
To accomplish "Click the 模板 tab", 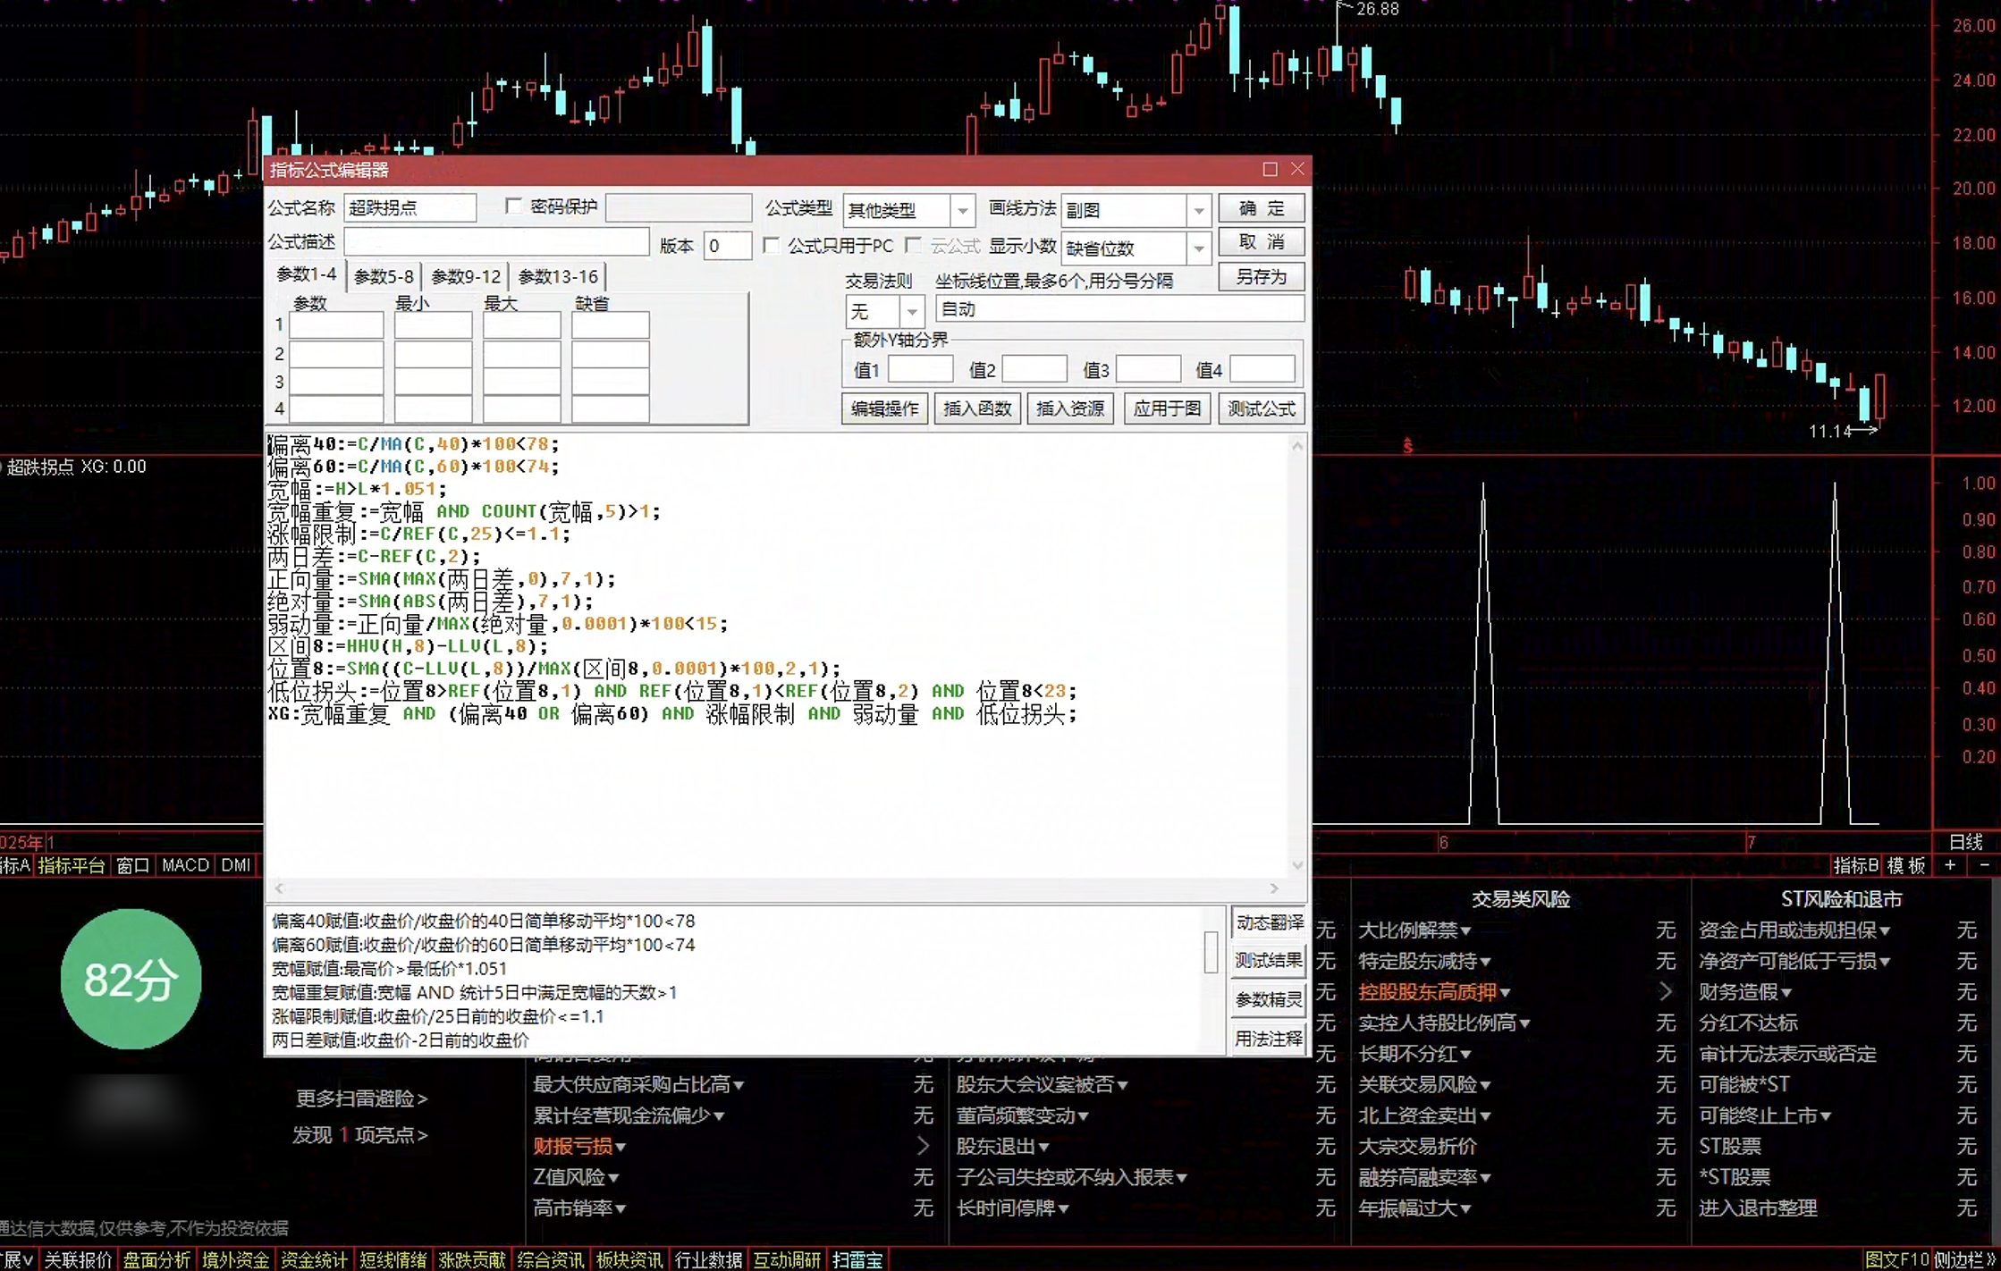I will coord(1906,865).
